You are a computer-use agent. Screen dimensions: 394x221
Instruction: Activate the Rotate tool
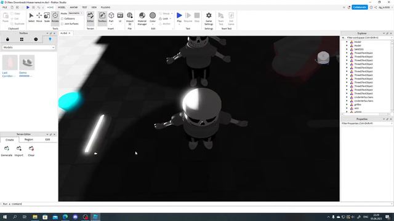pyautogui.click(x=55, y=17)
